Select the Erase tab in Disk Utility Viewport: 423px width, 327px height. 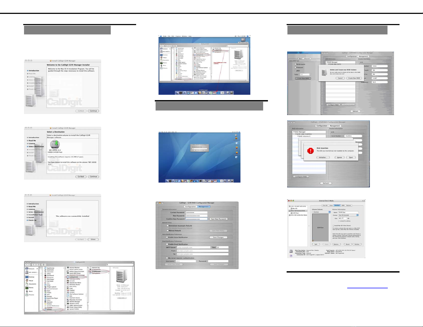[331, 205]
